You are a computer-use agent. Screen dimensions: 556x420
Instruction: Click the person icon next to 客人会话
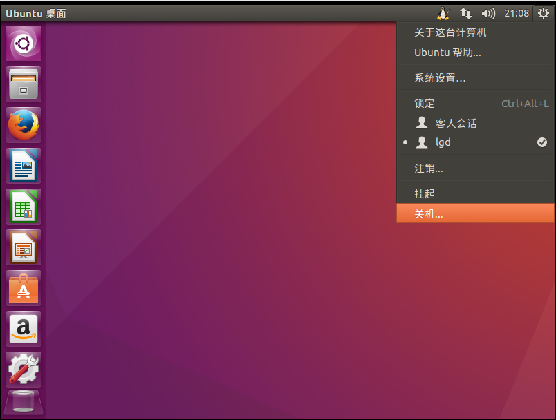click(422, 122)
